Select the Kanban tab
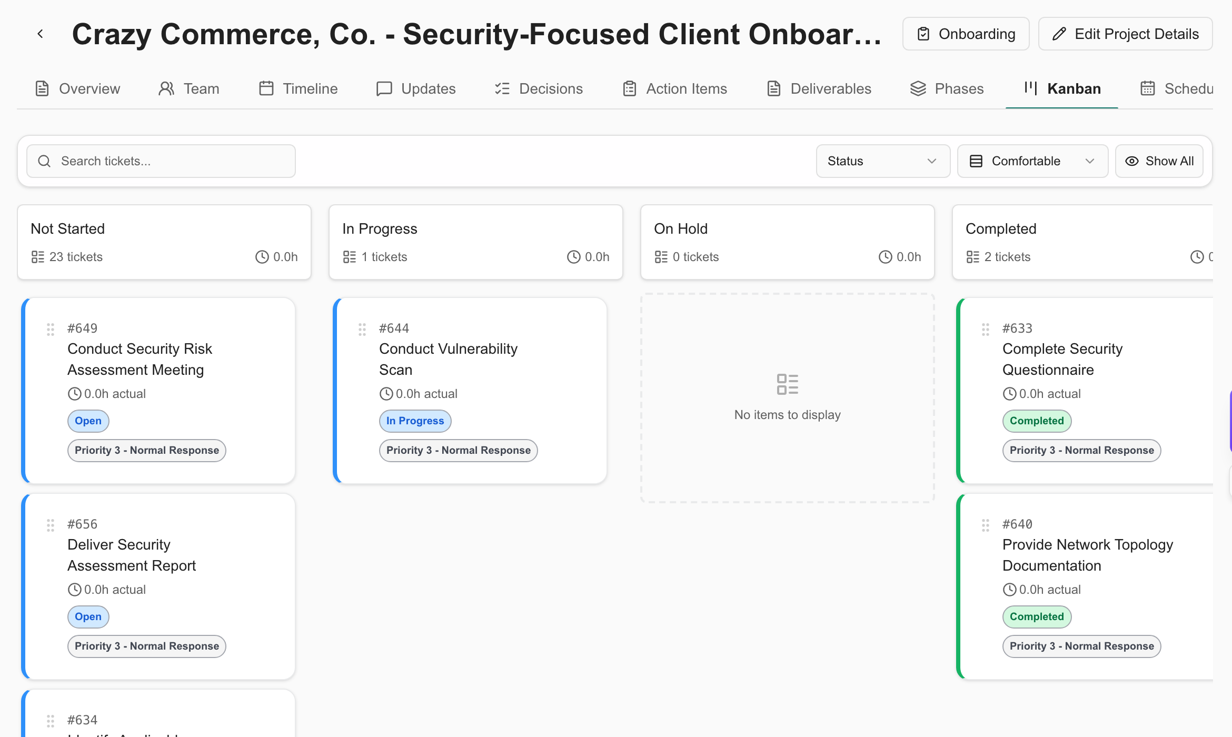This screenshot has width=1232, height=737. click(1062, 88)
